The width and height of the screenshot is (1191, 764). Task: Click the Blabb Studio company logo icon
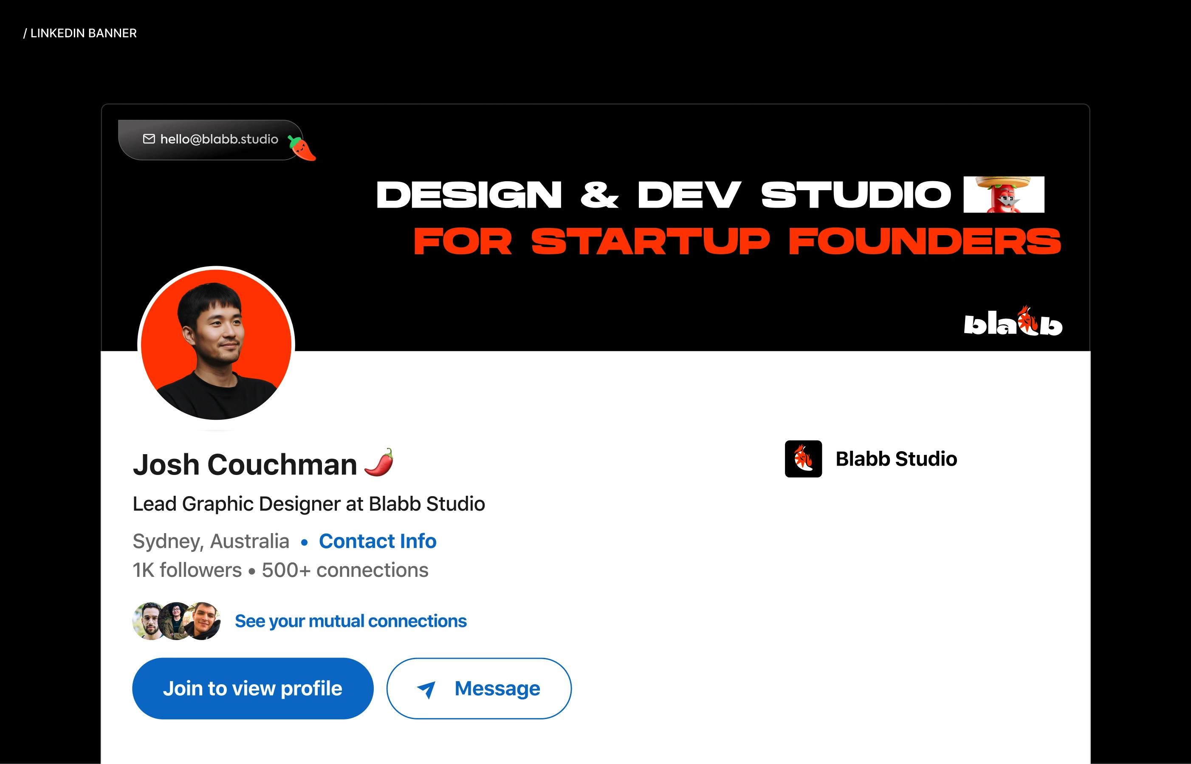803,459
